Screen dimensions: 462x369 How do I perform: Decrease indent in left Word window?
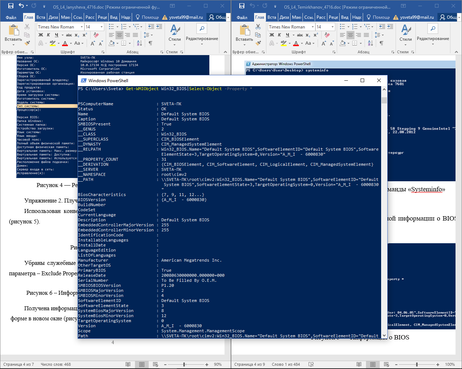[151, 27]
